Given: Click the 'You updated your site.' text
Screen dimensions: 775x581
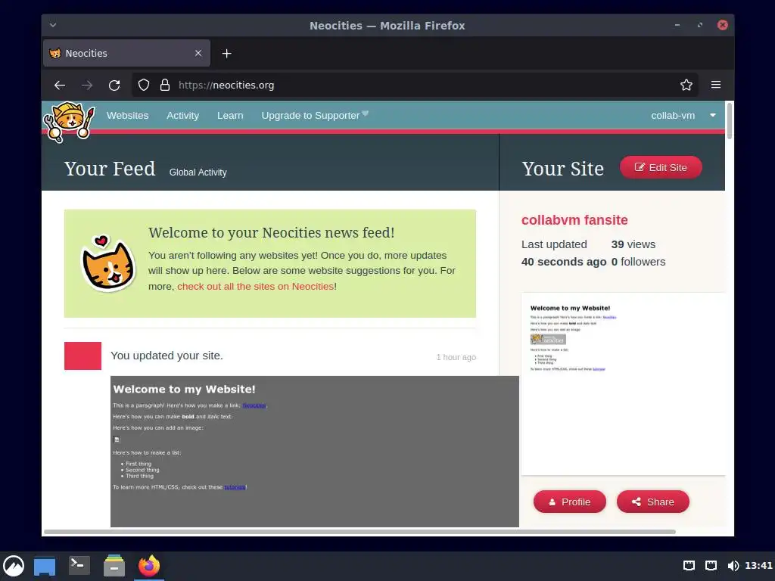Looking at the screenshot, I should point(167,356).
